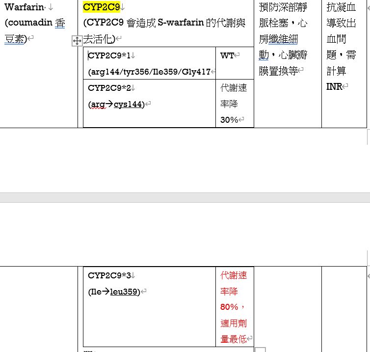Screen dimensions: 370x352
Task: Click the red 80% text
Action: click(x=229, y=307)
